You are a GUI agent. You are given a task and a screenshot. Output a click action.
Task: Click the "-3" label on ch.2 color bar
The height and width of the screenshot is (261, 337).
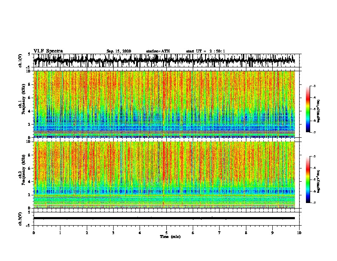coord(314,157)
